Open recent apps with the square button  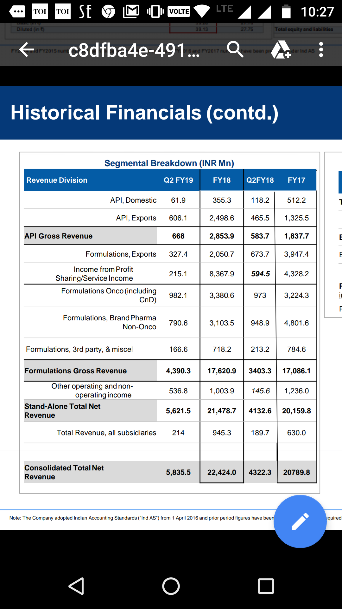(x=266, y=586)
